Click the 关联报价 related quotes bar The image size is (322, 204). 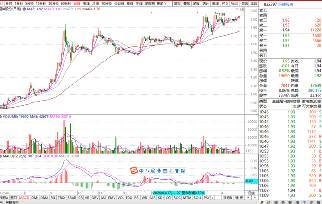pyautogui.click(x=12, y=202)
